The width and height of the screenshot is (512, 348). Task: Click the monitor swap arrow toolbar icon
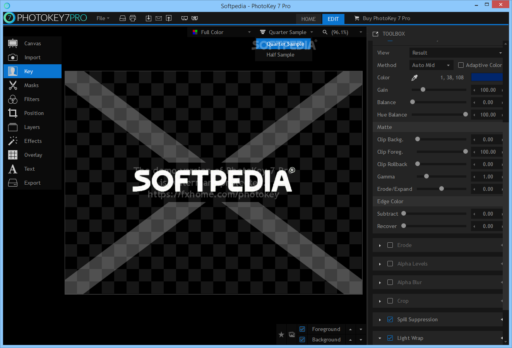pyautogui.click(x=195, y=18)
